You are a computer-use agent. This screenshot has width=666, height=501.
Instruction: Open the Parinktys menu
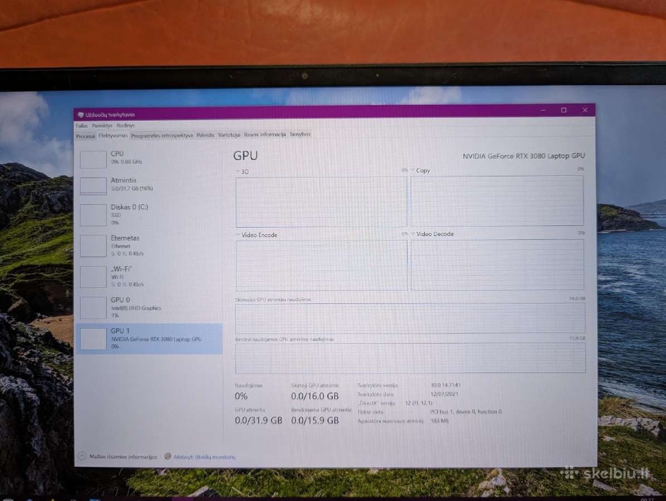102,126
